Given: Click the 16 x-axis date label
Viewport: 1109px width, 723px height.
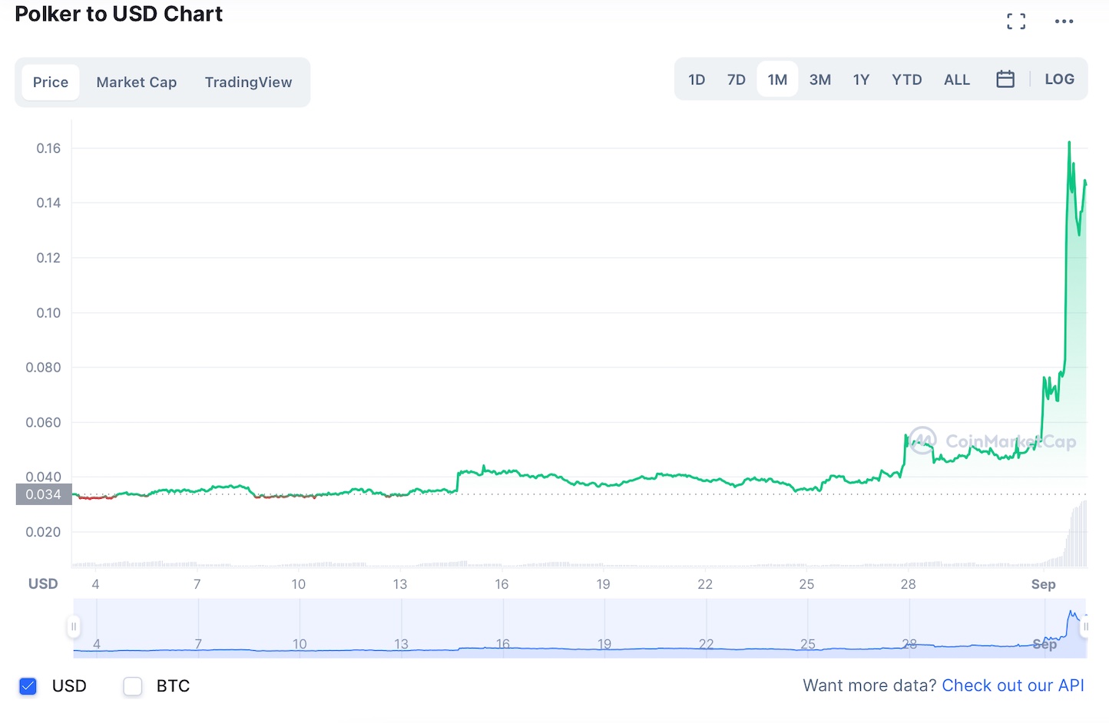Looking at the screenshot, I should pyautogui.click(x=502, y=584).
